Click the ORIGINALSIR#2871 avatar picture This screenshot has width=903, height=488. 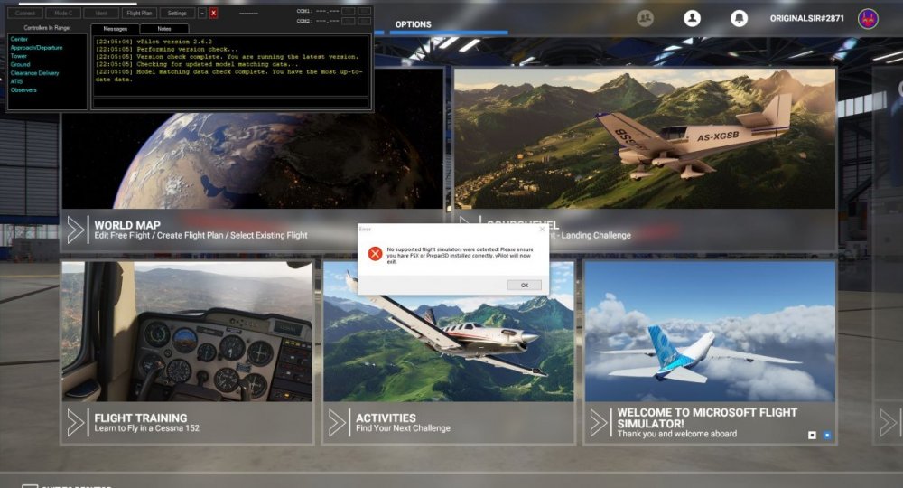868,18
